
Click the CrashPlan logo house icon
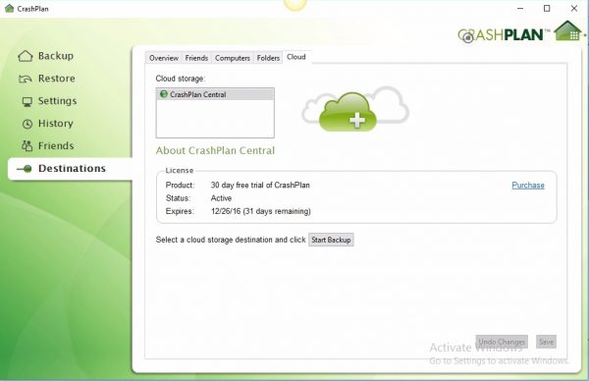(568, 30)
